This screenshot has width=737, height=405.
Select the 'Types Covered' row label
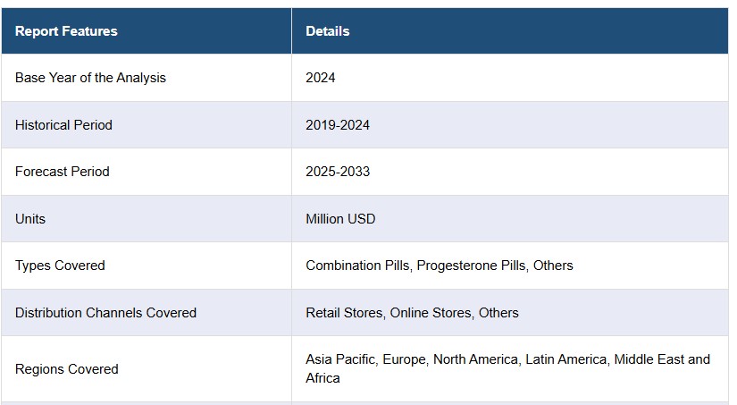coord(60,266)
